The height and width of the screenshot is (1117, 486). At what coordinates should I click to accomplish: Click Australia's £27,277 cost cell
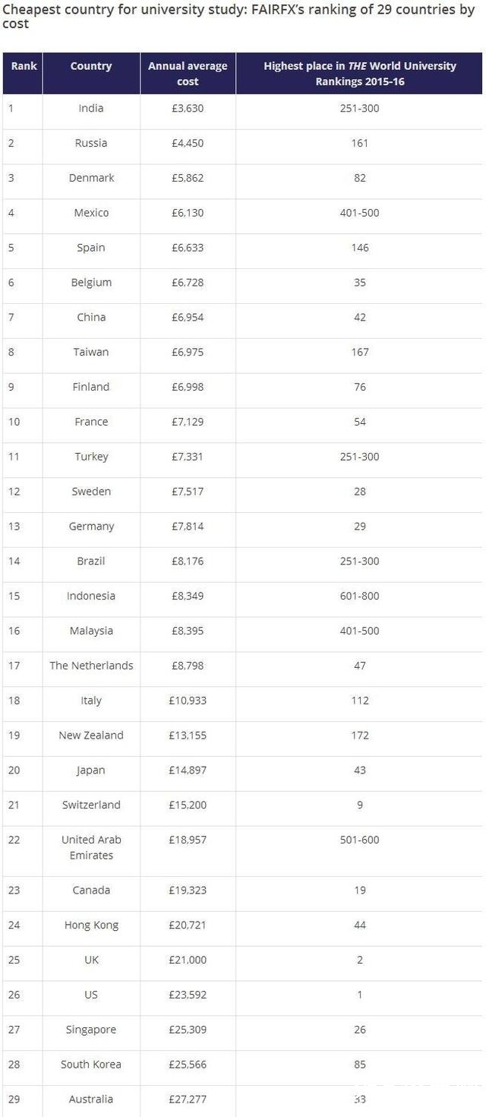pos(188,1100)
